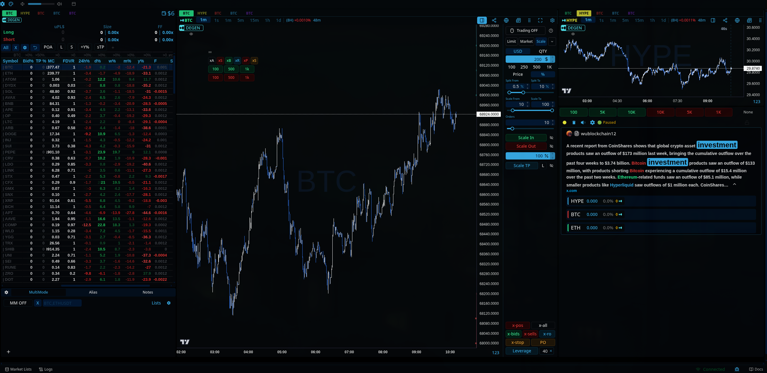The width and height of the screenshot is (767, 373).
Task: Open the global settings gear in top bar
Action: point(3,4)
